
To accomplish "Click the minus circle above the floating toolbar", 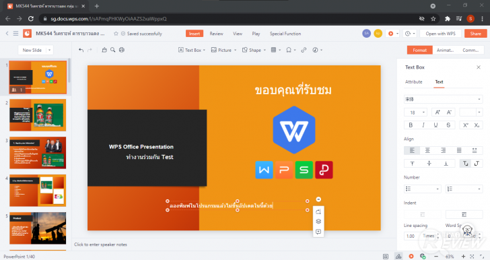I will [x=318, y=199].
